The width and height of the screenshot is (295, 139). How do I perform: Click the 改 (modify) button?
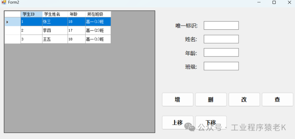pos(244,100)
